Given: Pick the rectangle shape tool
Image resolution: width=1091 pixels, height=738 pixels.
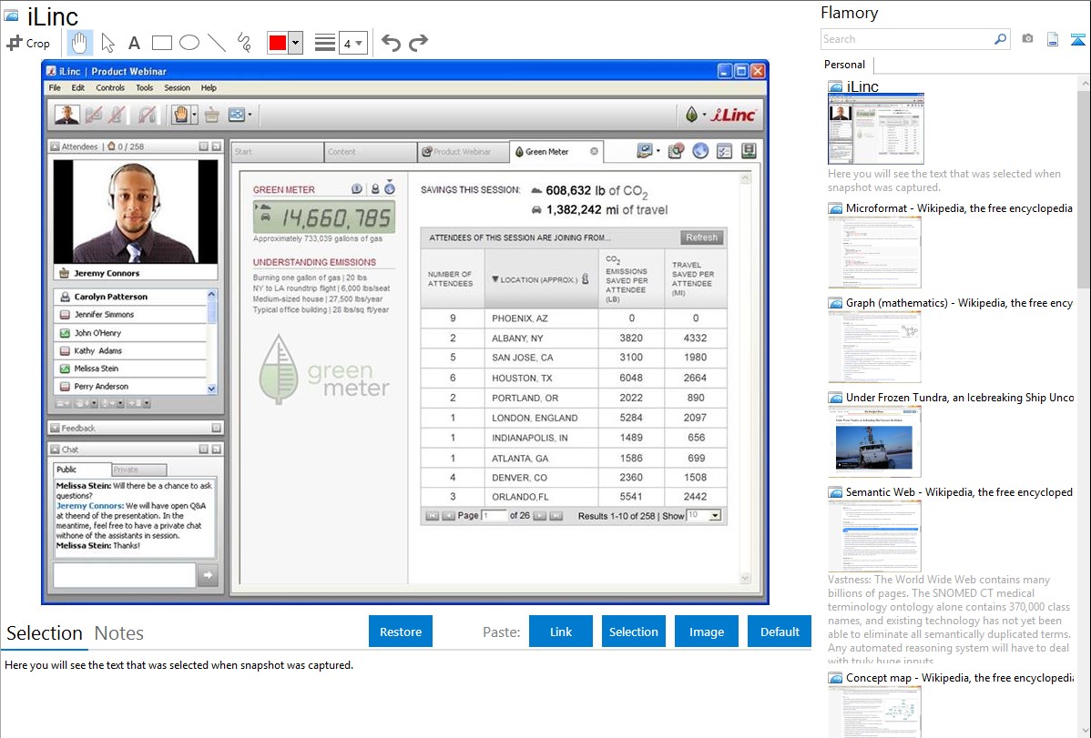Looking at the screenshot, I should click(x=161, y=43).
